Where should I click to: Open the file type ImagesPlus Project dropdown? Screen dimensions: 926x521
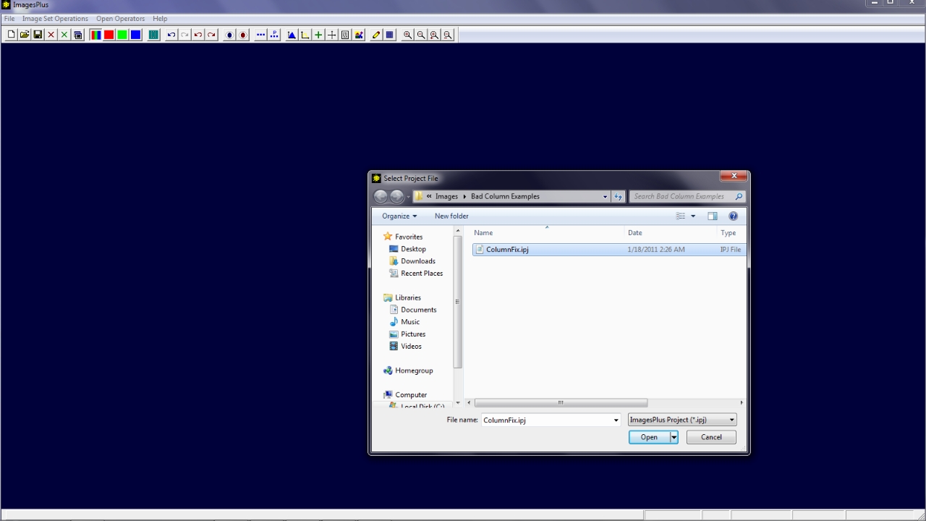(682, 420)
